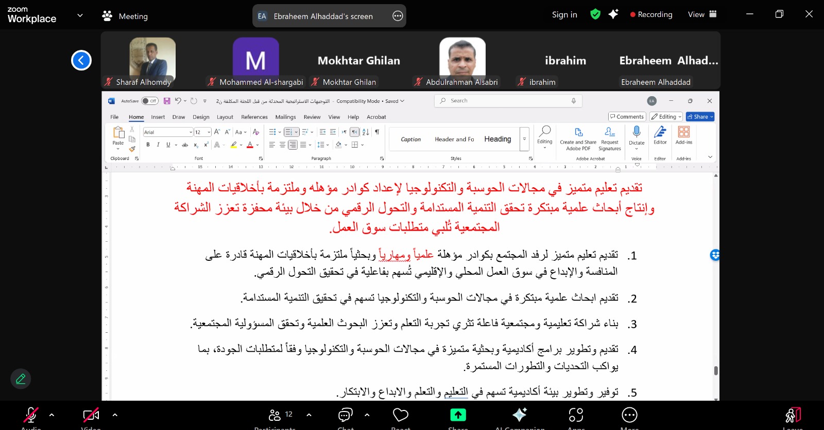Open Zoom Workplace dropdown arrow
The height and width of the screenshot is (430, 824).
80,15
